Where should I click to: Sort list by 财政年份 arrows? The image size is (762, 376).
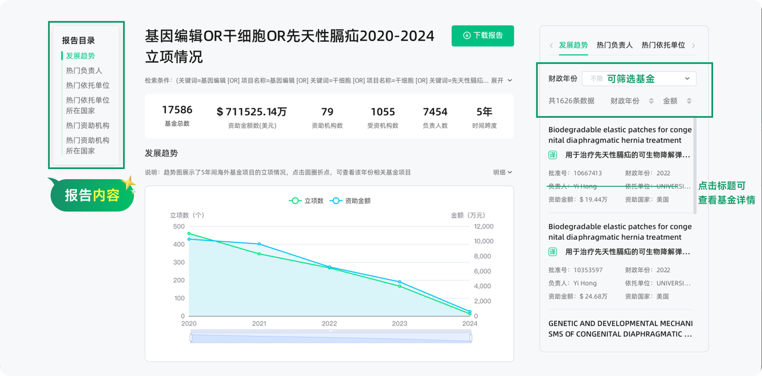[x=651, y=101]
